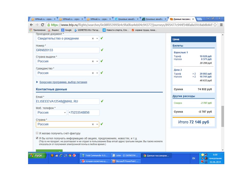Clear the Проездной документ selection
245x184 pixels.
tap(93, 39)
